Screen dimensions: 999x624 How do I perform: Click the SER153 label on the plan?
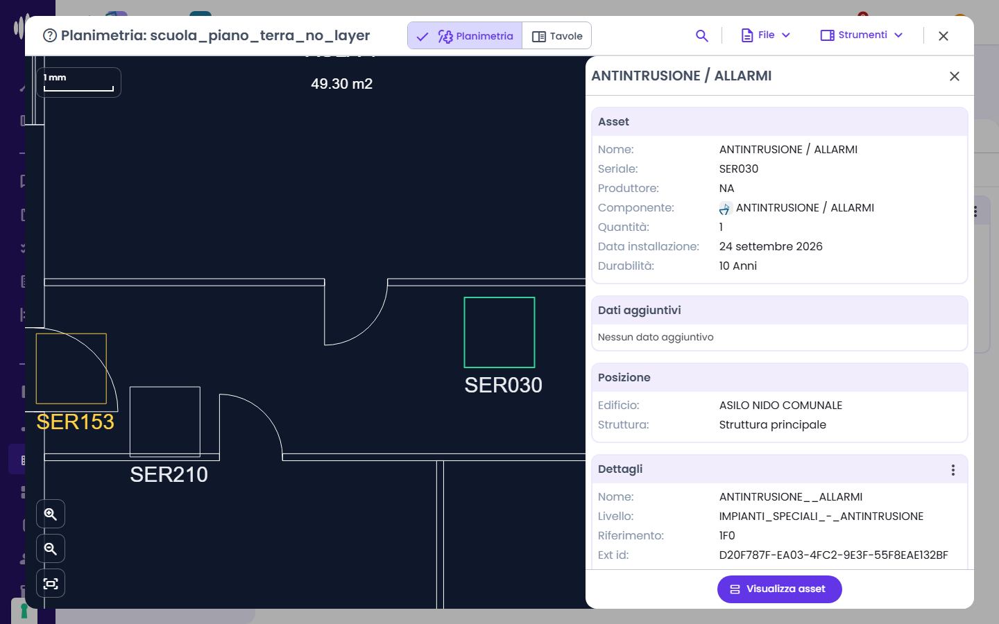pyautogui.click(x=75, y=422)
